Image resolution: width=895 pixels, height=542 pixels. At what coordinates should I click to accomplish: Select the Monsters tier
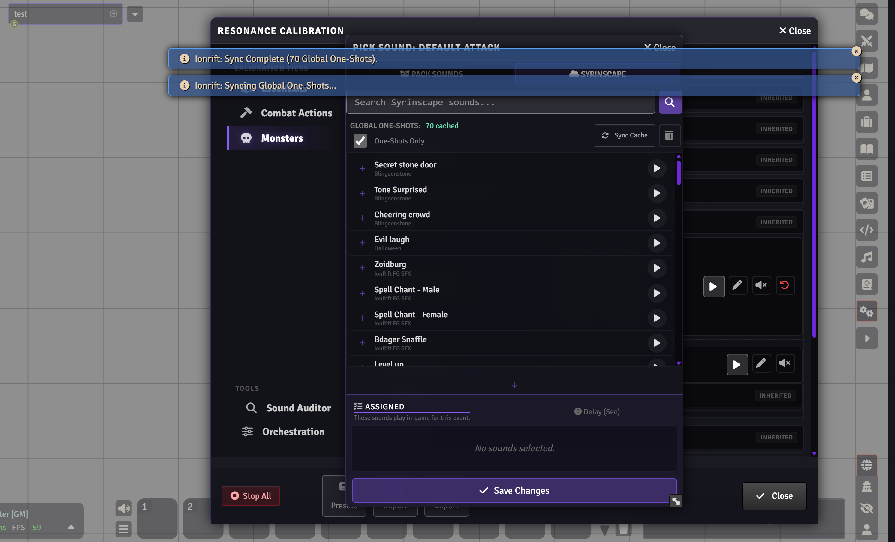coord(286,138)
